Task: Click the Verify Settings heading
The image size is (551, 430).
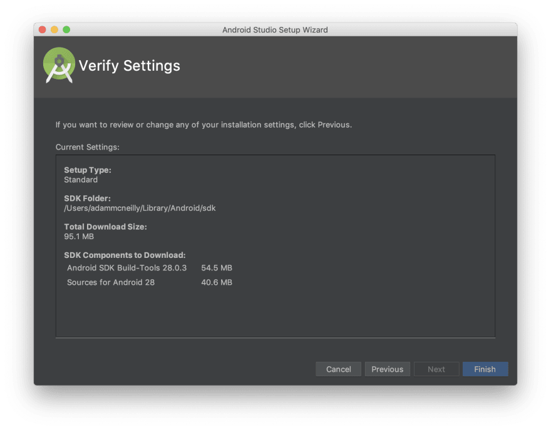Action: [x=130, y=66]
